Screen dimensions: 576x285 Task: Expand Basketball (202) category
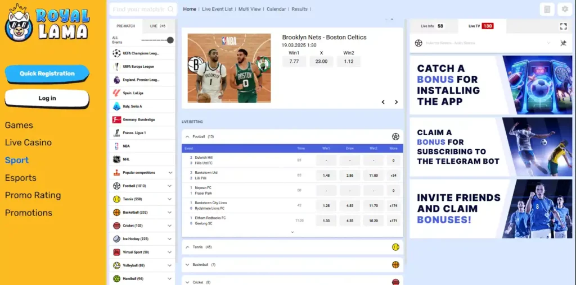tap(169, 213)
